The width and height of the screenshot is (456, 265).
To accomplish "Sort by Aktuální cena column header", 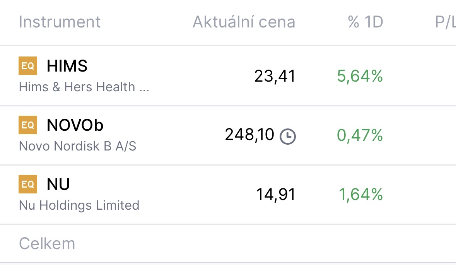I will click(244, 22).
